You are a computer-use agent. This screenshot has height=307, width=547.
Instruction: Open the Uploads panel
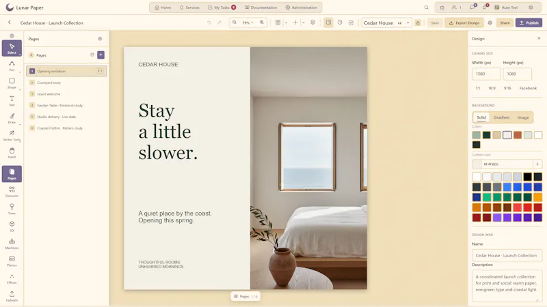pyautogui.click(x=12, y=296)
